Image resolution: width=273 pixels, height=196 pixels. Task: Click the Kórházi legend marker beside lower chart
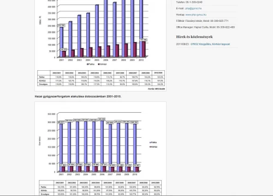[x=150, y=147]
